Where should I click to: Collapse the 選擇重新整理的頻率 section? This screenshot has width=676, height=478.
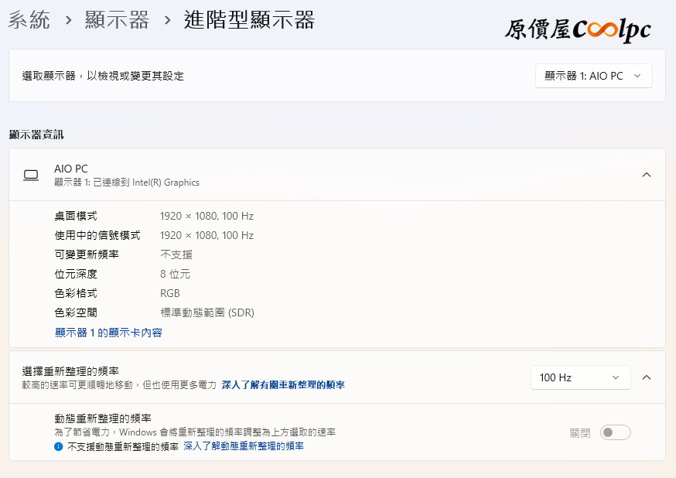click(x=647, y=377)
